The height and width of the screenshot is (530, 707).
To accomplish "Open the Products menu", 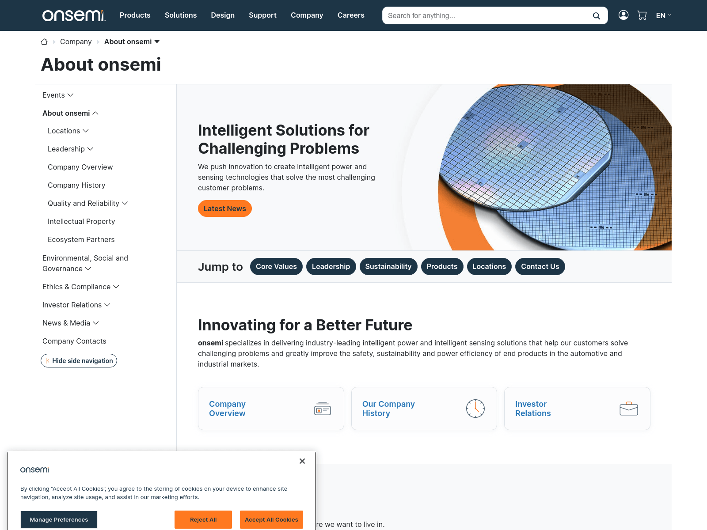I will 135,15.
